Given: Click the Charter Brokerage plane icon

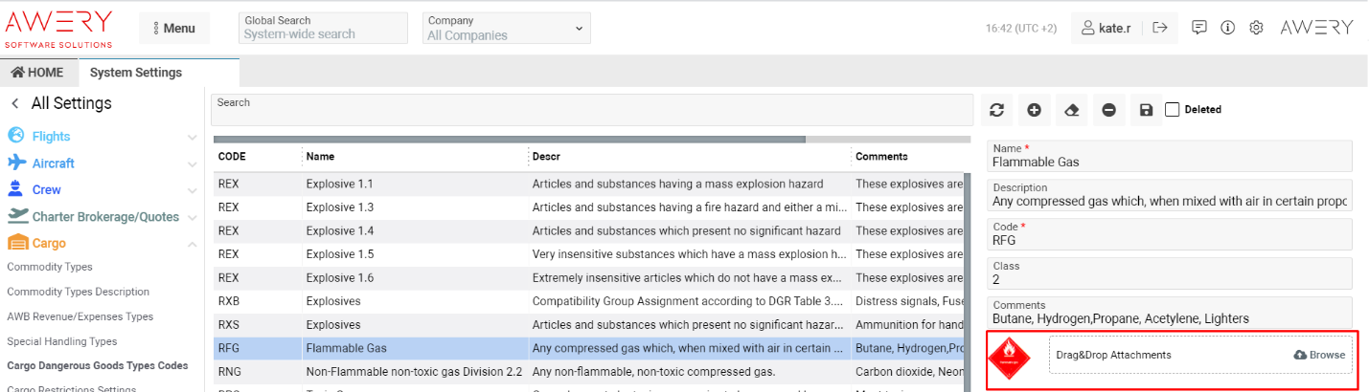Looking at the screenshot, I should [16, 216].
